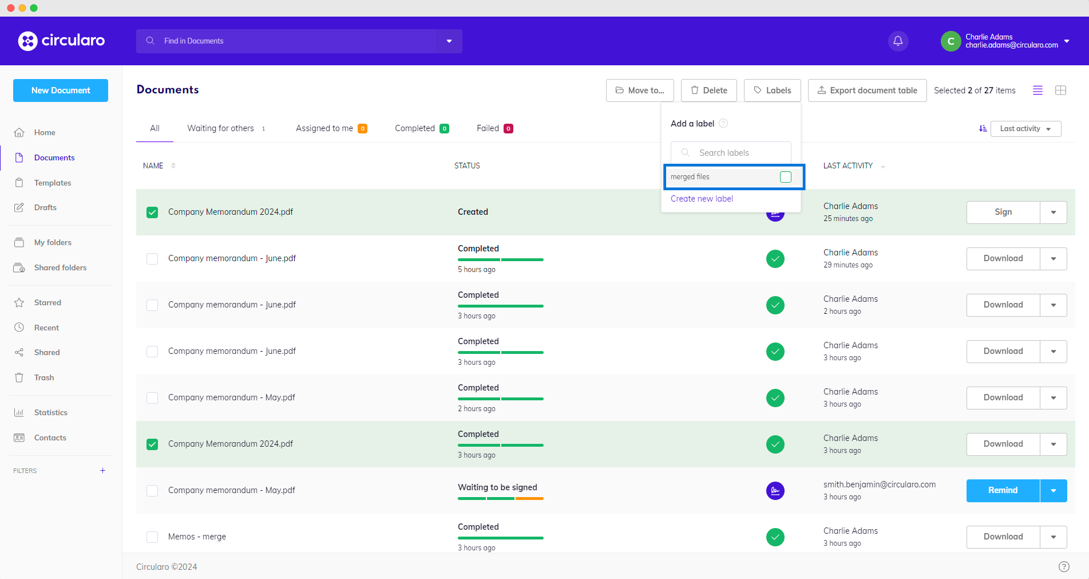
Task: Click the help icon beside Add a label
Action: (723, 123)
